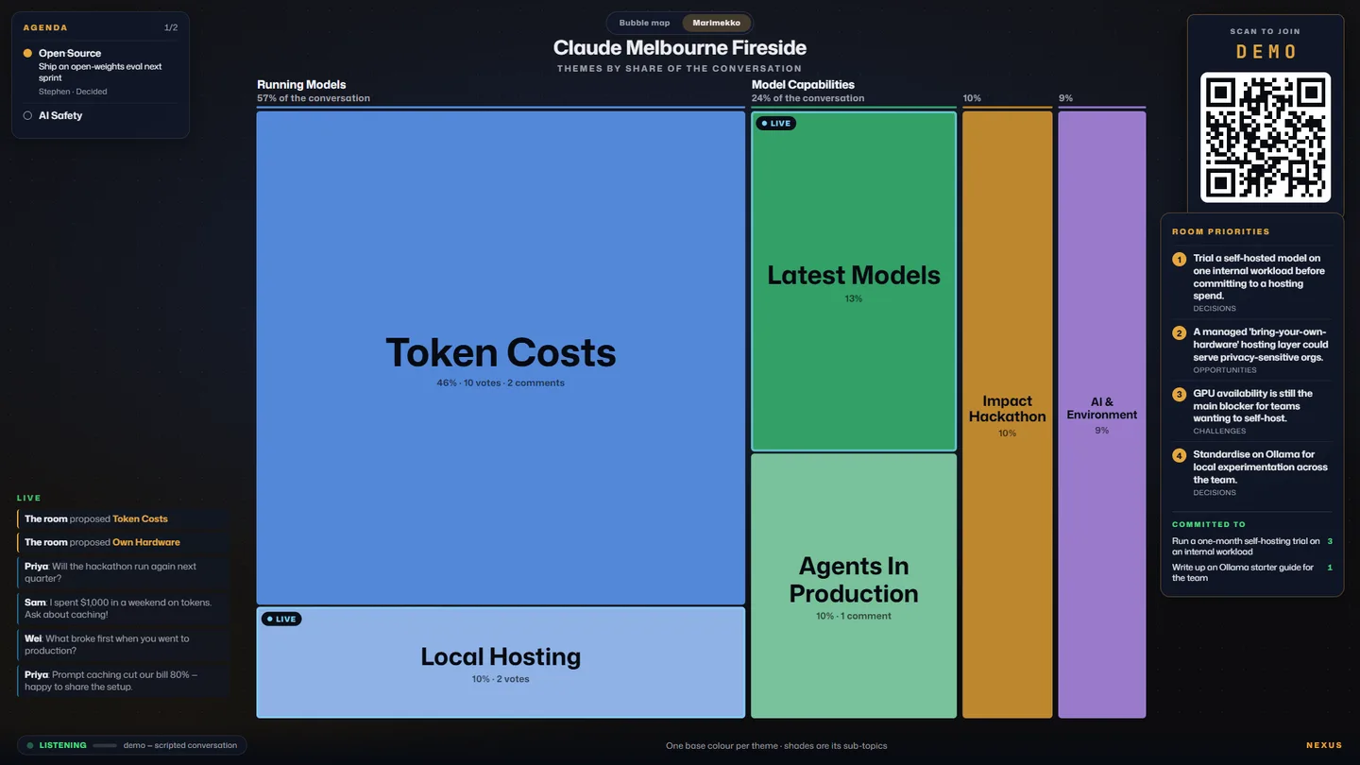Click the QR code to join
1360x765 pixels.
click(1266, 137)
